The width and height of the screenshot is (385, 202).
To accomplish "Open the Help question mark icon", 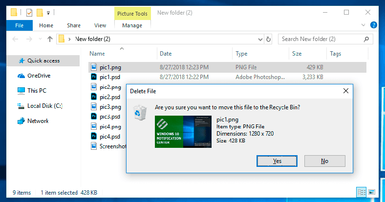I will (x=373, y=25).
